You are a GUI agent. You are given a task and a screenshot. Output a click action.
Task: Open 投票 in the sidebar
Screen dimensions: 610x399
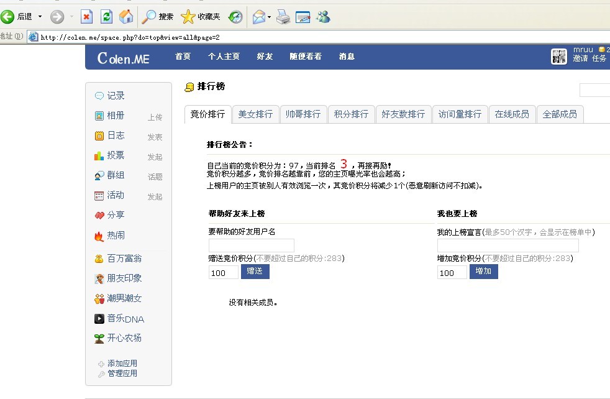click(116, 155)
